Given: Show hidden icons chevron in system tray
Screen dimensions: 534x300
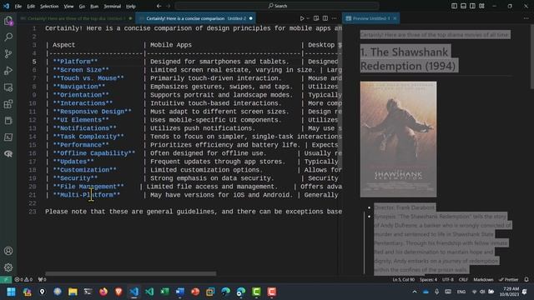Looking at the screenshot, I should [415, 292].
